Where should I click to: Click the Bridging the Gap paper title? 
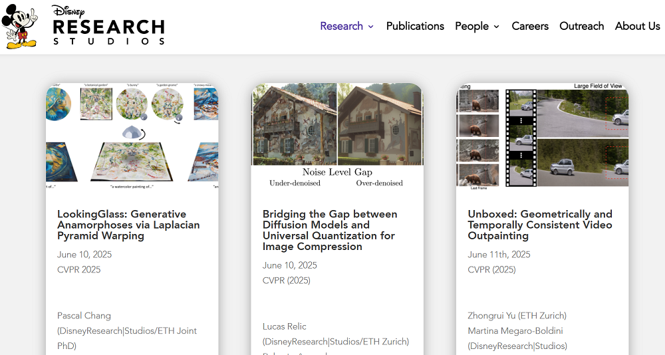330,230
